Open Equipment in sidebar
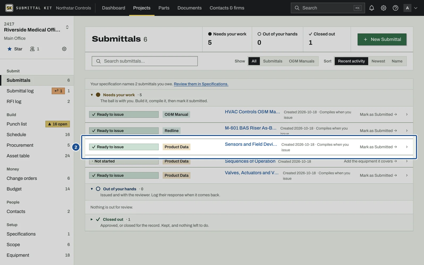The height and width of the screenshot is (265, 424). 37,255
